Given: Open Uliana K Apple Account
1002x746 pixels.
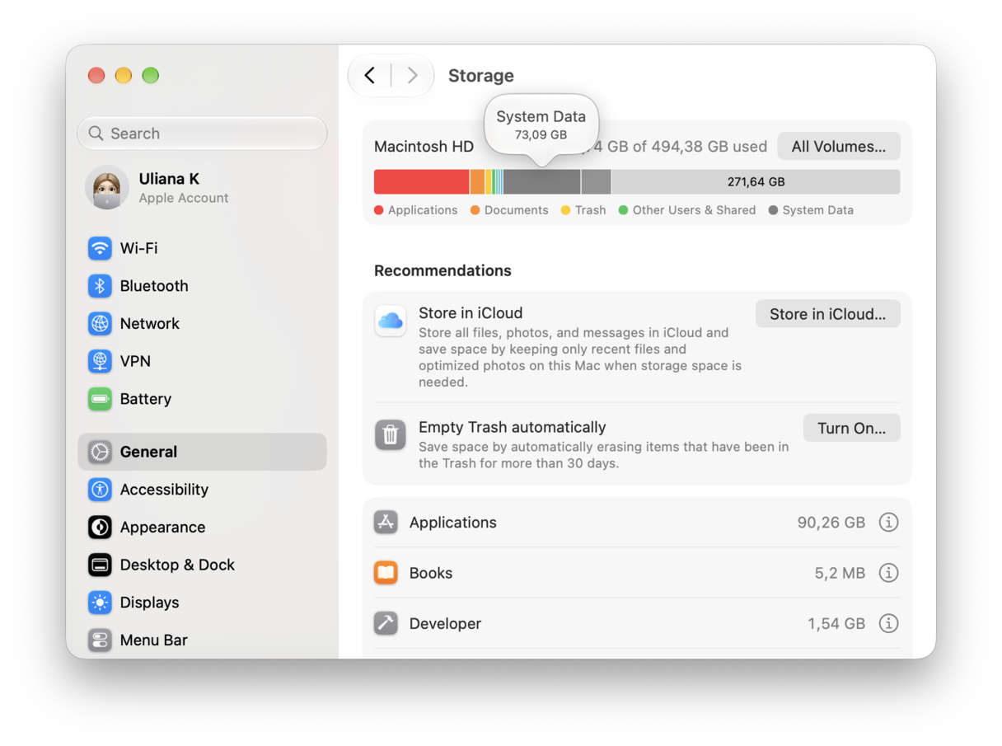Looking at the screenshot, I should tap(202, 188).
